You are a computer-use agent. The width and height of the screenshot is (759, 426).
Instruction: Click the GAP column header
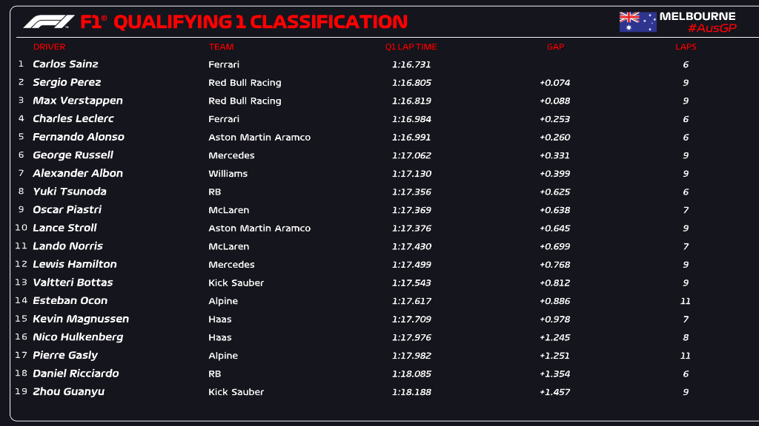(555, 47)
